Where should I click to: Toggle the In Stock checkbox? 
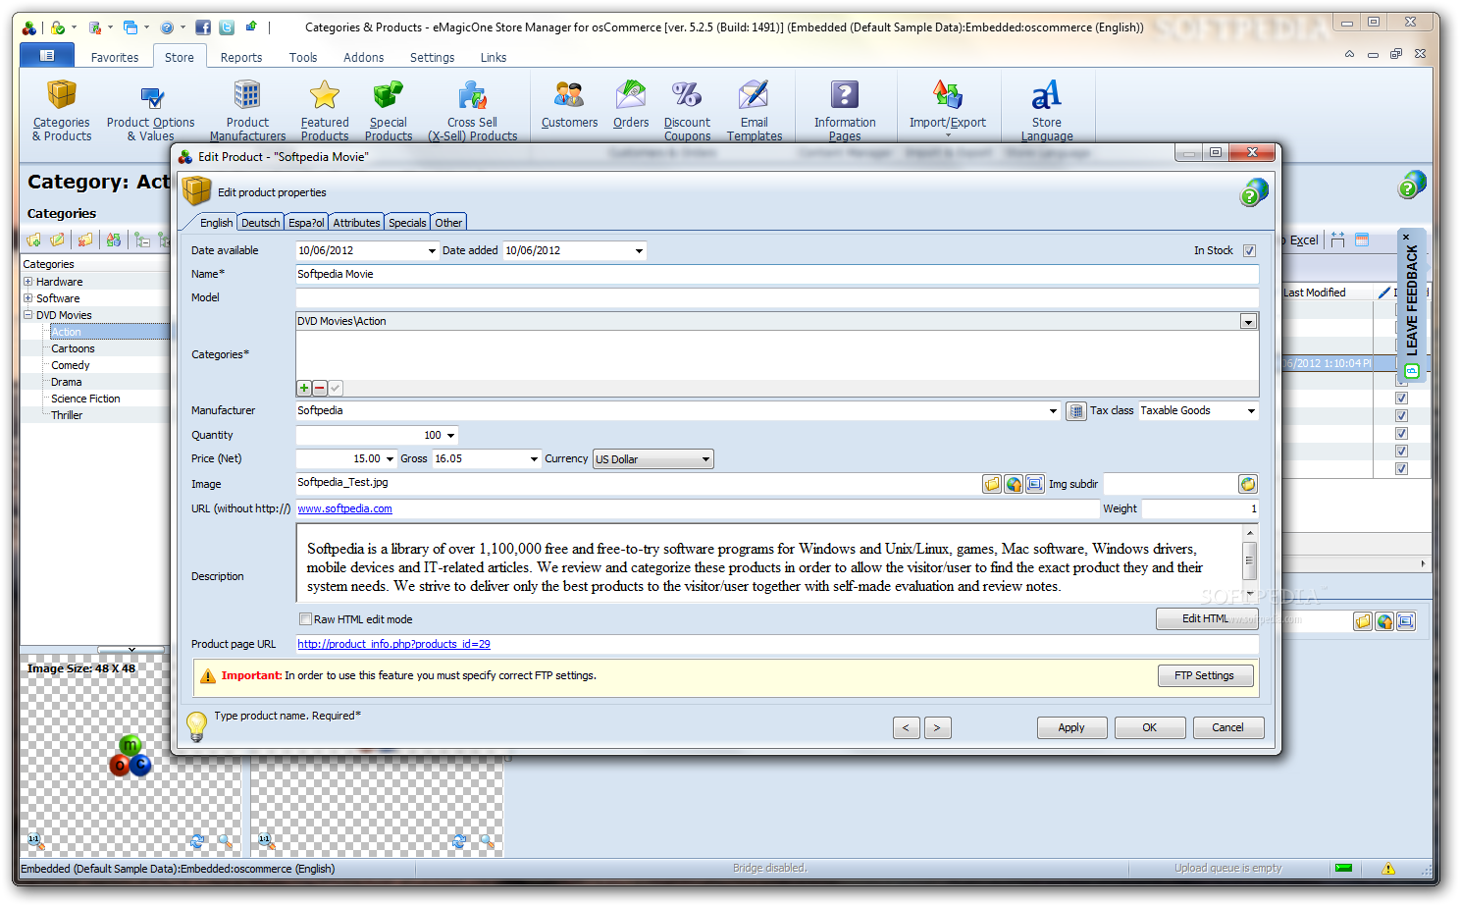click(1249, 250)
